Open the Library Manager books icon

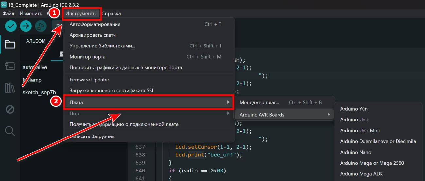coord(10,87)
